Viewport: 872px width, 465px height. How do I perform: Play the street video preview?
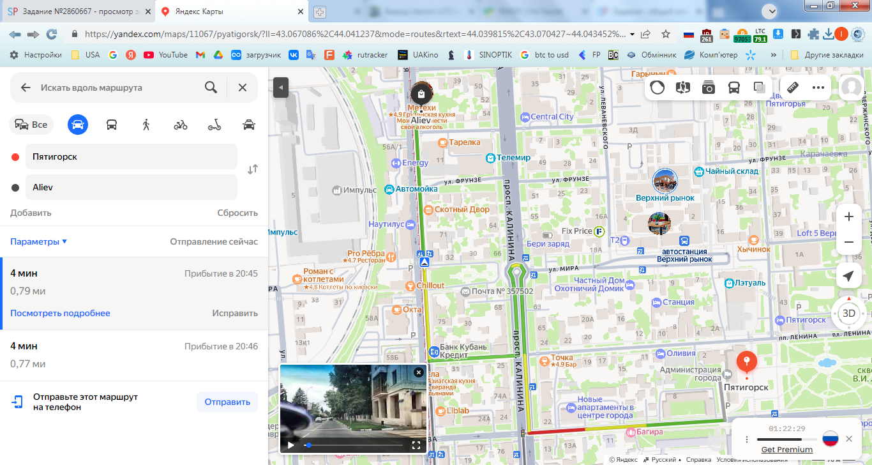pos(291,445)
